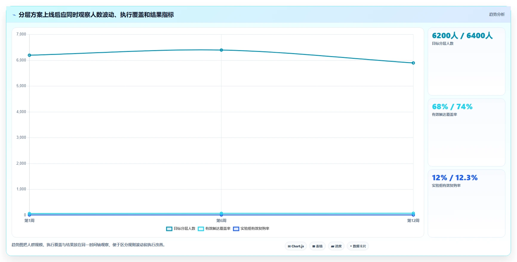This screenshot has height=262, width=517.
Task: Click the 趋势图把人群规模 description text
Action: click(x=89, y=245)
